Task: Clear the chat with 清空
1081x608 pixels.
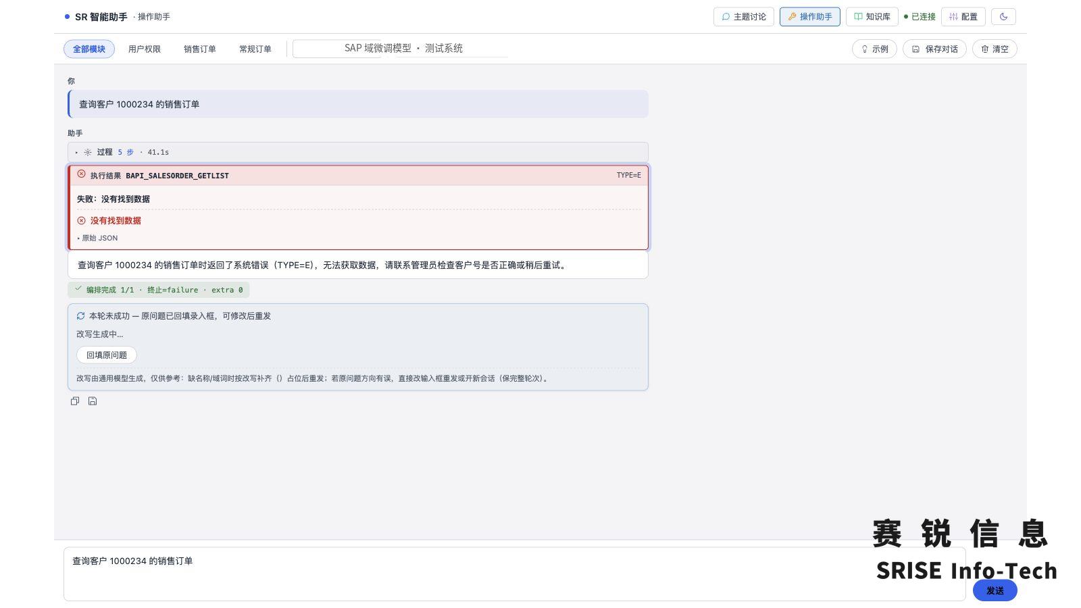Action: (995, 49)
